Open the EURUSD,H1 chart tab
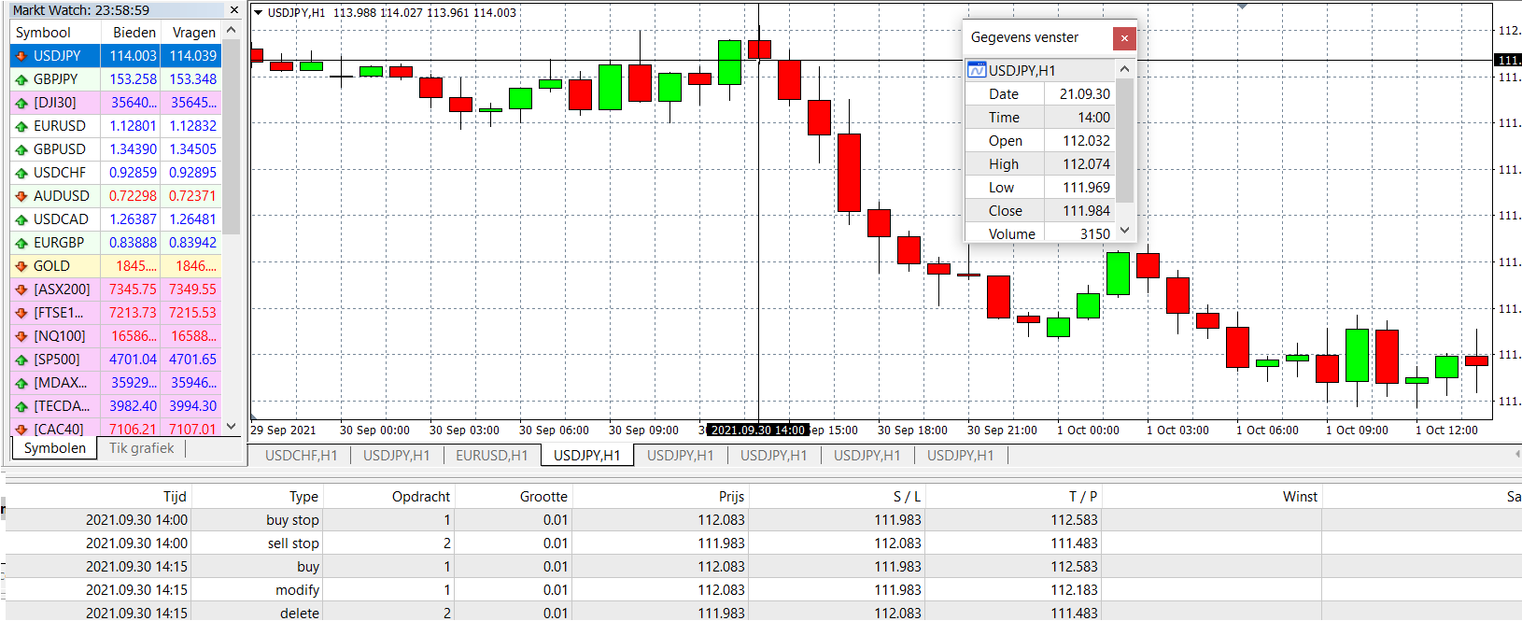The image size is (1522, 621). click(x=492, y=456)
